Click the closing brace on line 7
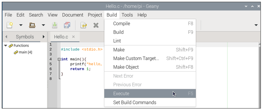Screen dimensions: 262x110 coord(62,74)
